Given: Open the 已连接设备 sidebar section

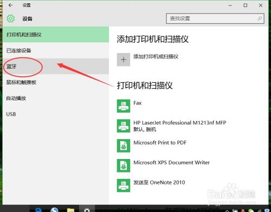Looking at the screenshot, I should click(56, 50).
